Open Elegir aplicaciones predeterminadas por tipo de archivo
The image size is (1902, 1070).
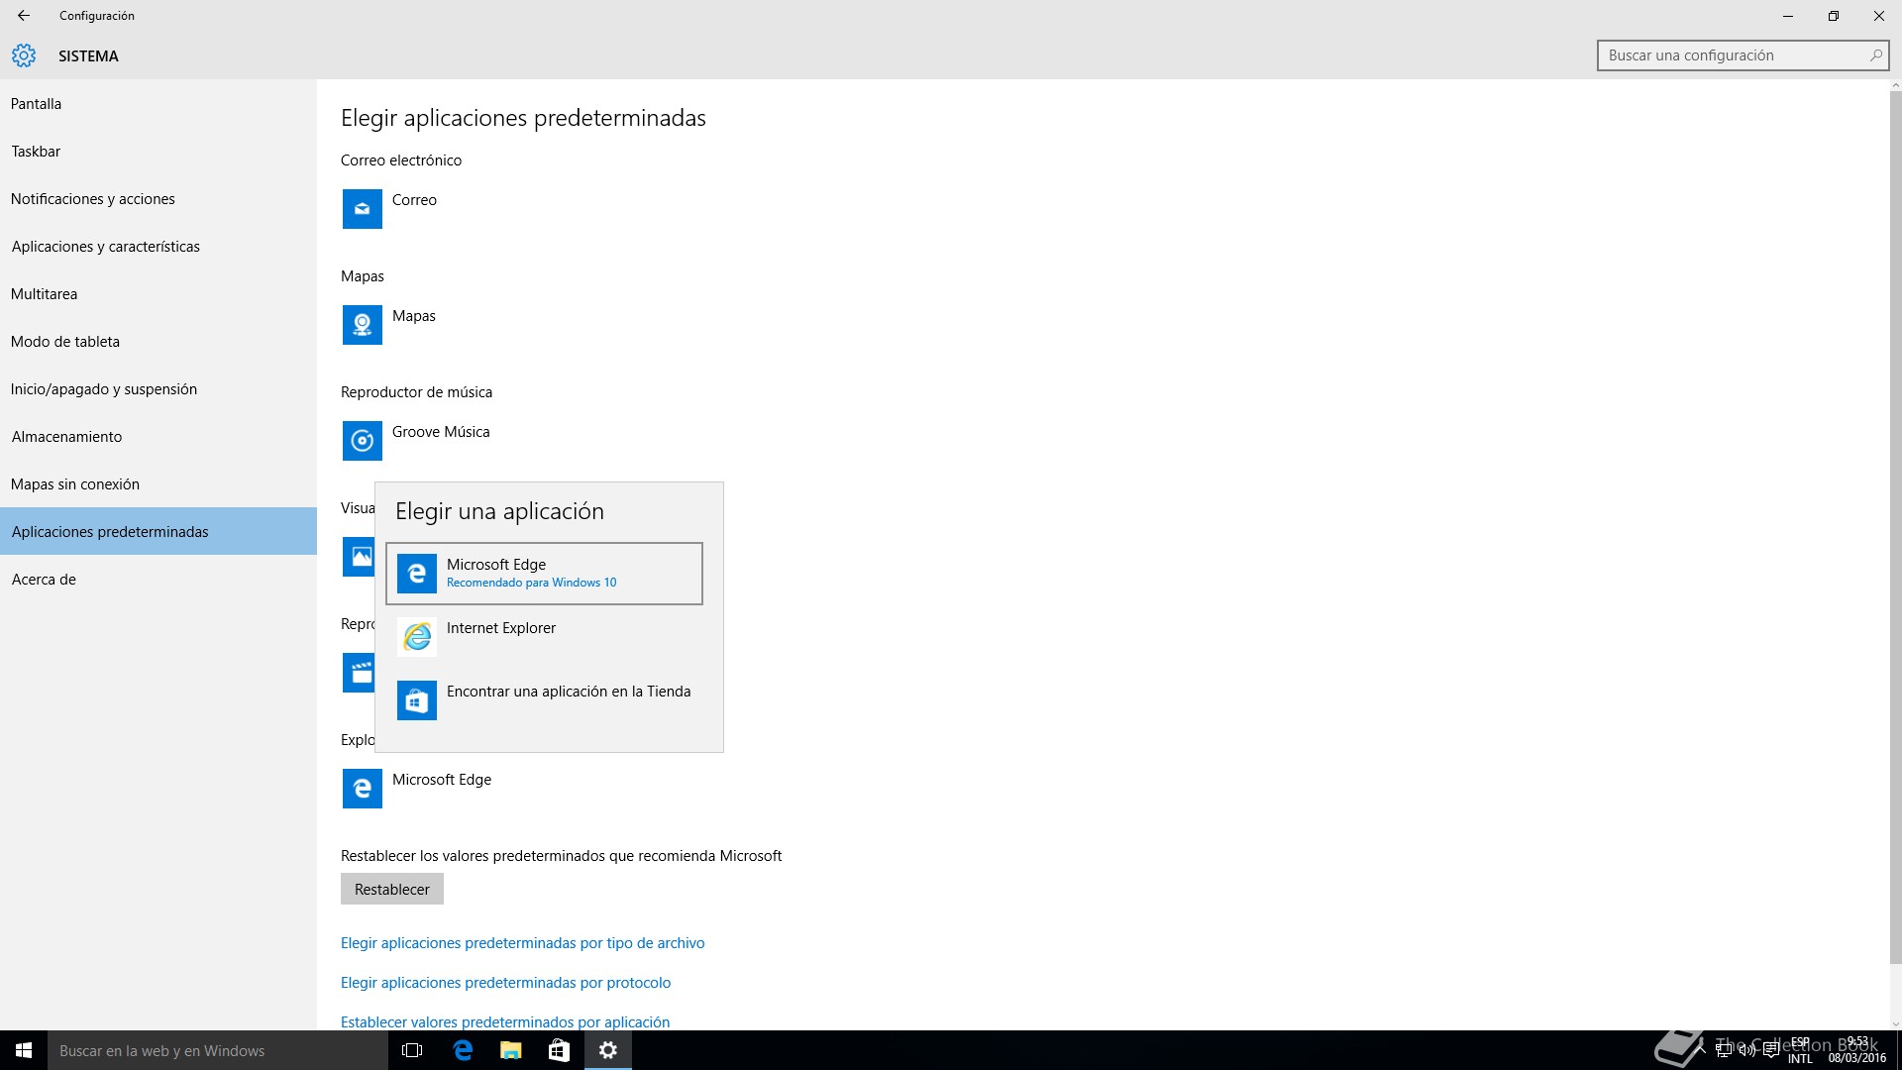pos(522,943)
